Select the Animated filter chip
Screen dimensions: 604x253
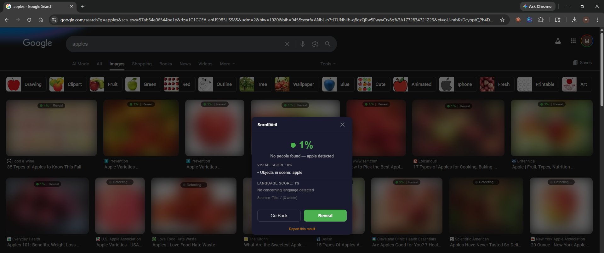coord(414,84)
